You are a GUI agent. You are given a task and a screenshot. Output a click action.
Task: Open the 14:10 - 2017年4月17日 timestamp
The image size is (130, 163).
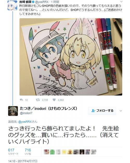click(23, 161)
